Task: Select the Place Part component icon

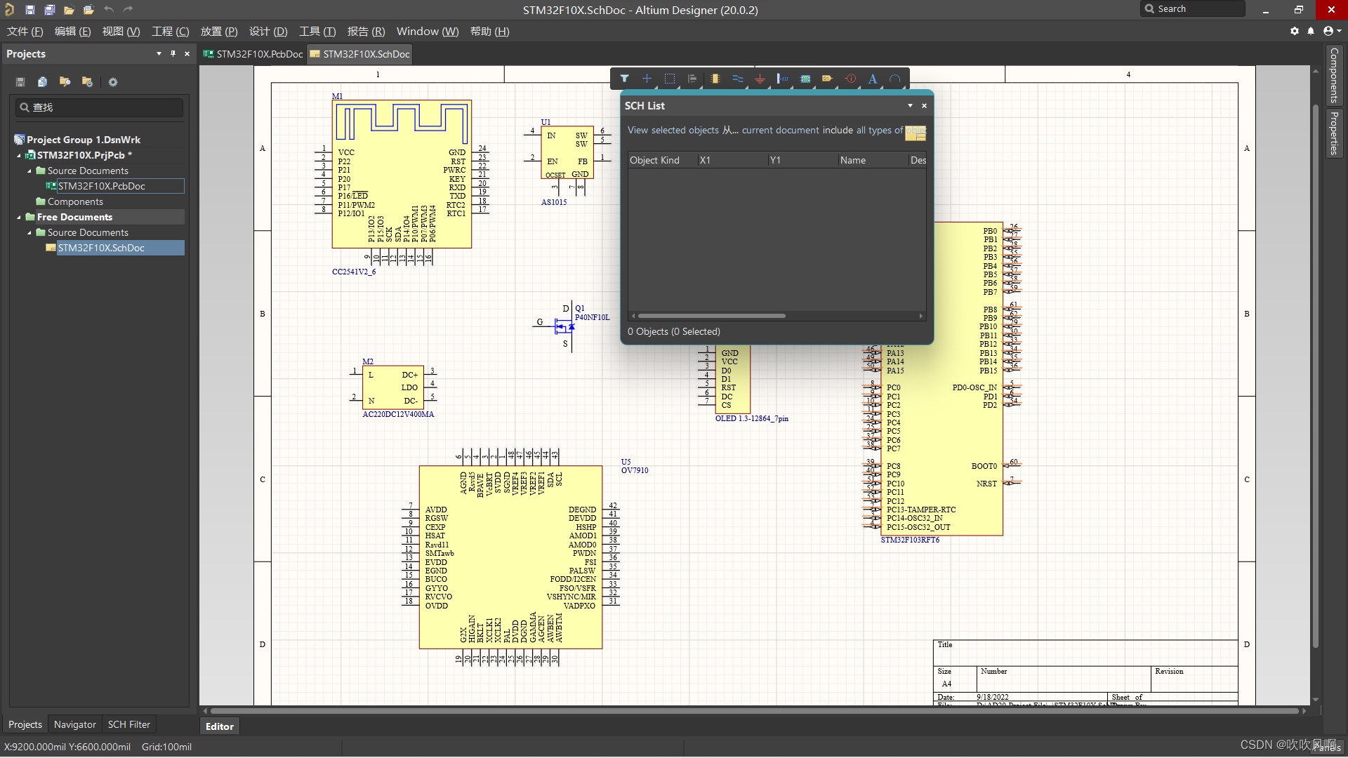Action: (x=715, y=79)
